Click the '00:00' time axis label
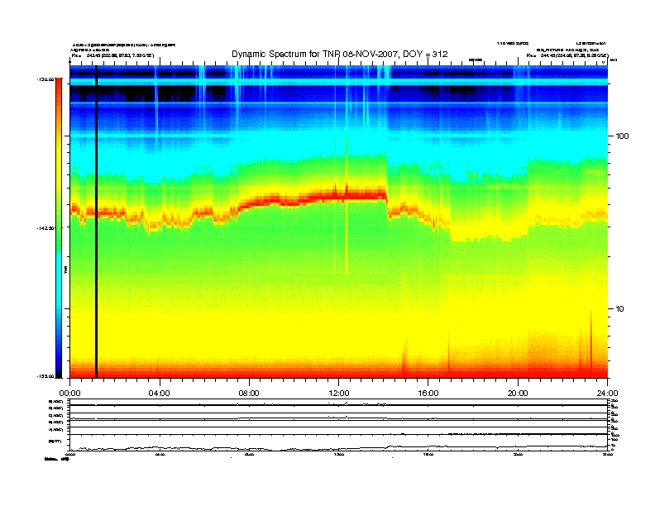The width and height of the screenshot is (655, 506). tap(69, 394)
